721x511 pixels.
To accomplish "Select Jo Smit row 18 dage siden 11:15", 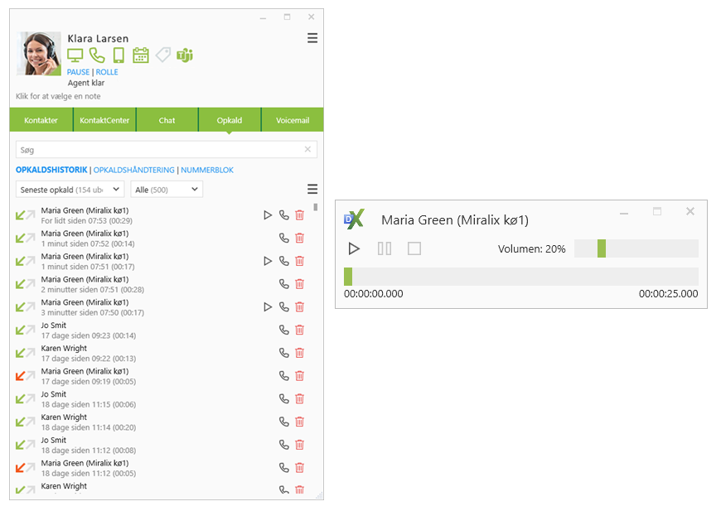I will coord(161,399).
